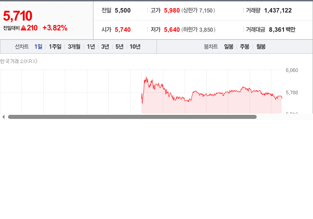
Task: Select the 3년 chart period
Action: 105,46
